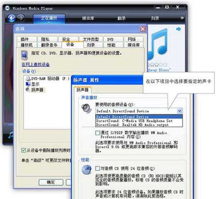Minimize the Windows Media Player window

[x=158, y=7]
